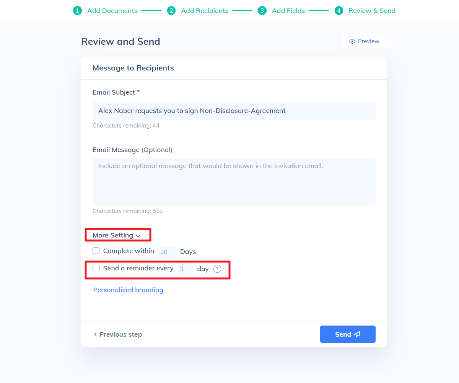459x383 pixels.
Task: Click step 3 Add Fields circle icon
Action: [262, 11]
